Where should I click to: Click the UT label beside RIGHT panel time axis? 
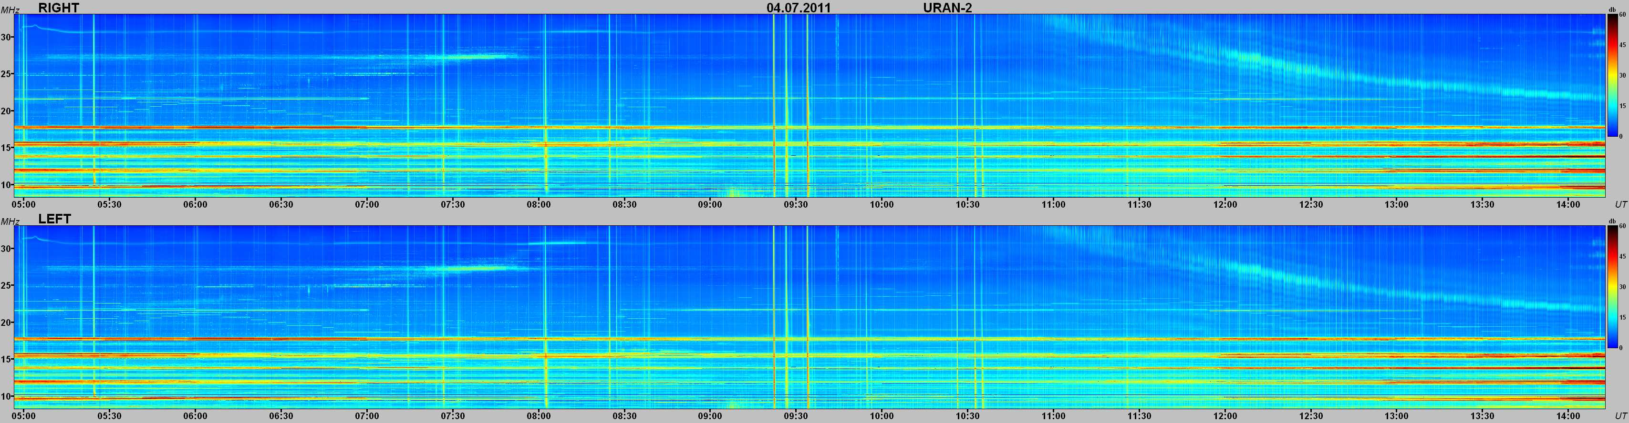[1621, 204]
